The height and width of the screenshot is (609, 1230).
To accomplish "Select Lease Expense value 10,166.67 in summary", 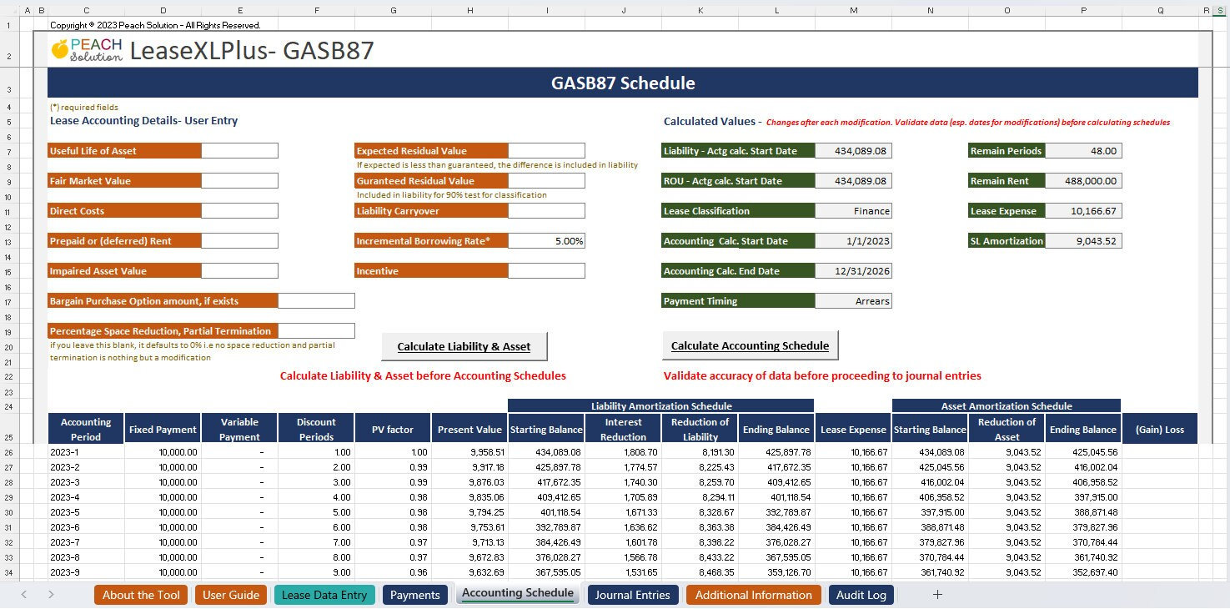I will (x=1083, y=211).
